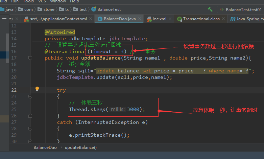Click the BalanceTest class breadcrumb
The width and height of the screenshot is (264, 159).
(x=106, y=9)
